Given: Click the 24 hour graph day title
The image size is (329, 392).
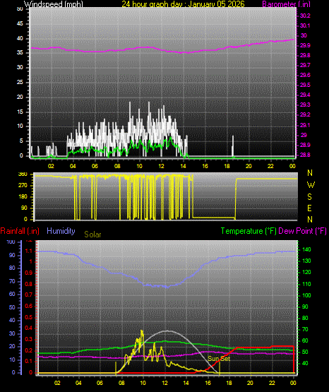Looking at the screenshot, I should point(183,4).
